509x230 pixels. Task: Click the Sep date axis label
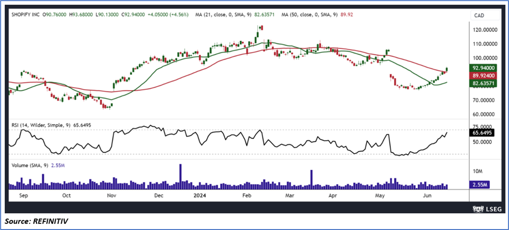(23, 196)
